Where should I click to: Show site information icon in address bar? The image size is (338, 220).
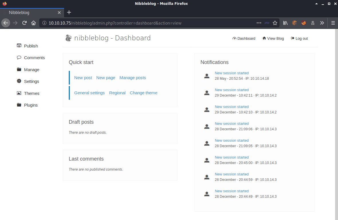point(44,23)
